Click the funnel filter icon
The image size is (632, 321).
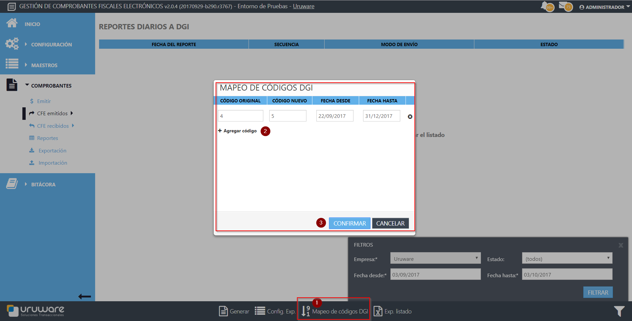[619, 311]
